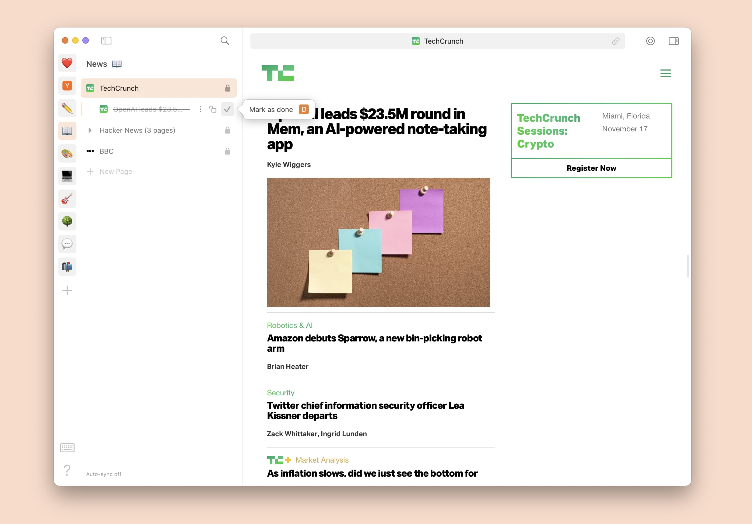Screen dimensions: 752x524
Task: Open the OpenAI page's three-dot options
Action: (x=201, y=109)
